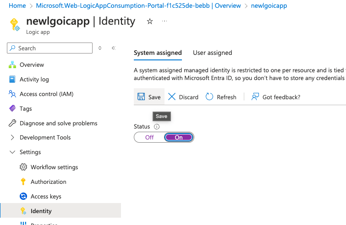Click the Status info circle icon
Viewport: 346px width, 225px height.
pos(157,127)
